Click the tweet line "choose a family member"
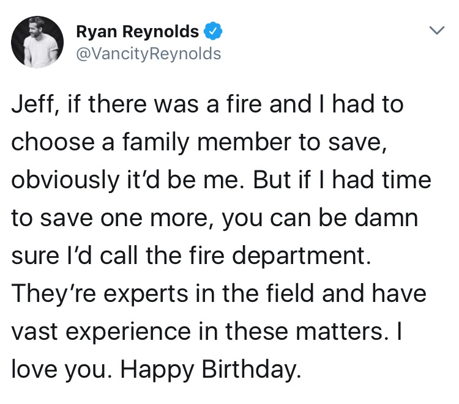This screenshot has width=459, height=404. tap(151, 142)
